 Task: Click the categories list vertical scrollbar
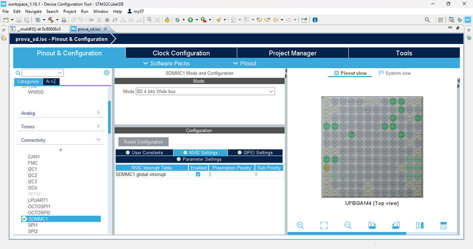coord(109,117)
